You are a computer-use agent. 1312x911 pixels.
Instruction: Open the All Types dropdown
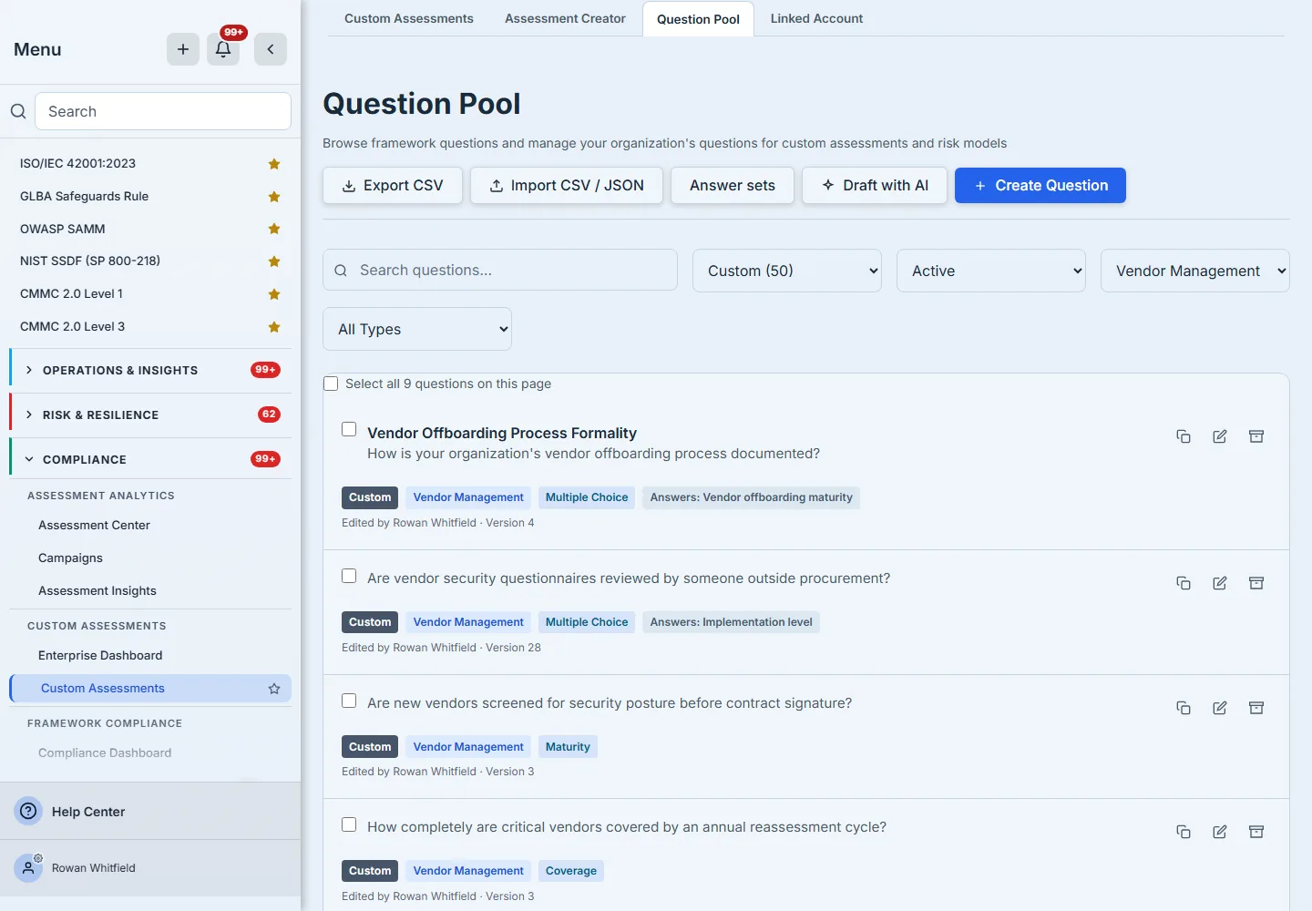[417, 329]
